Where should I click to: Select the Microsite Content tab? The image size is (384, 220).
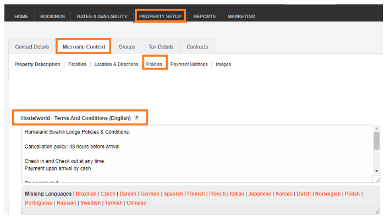click(84, 47)
